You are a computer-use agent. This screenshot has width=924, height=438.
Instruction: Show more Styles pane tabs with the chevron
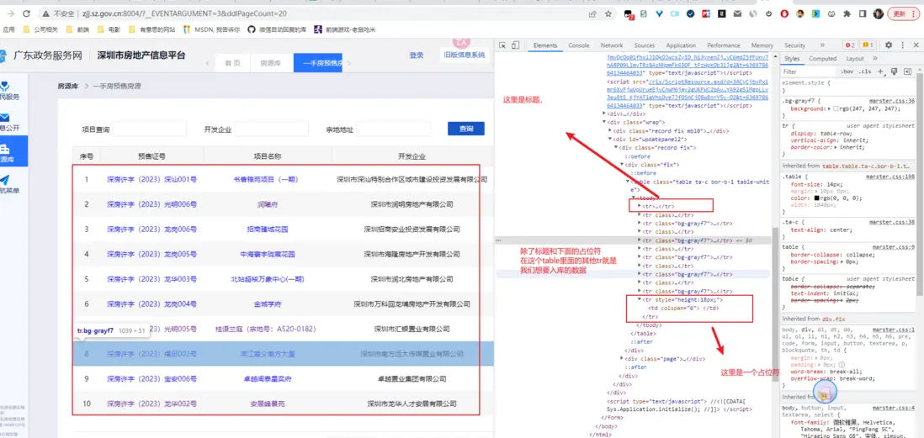[874, 58]
